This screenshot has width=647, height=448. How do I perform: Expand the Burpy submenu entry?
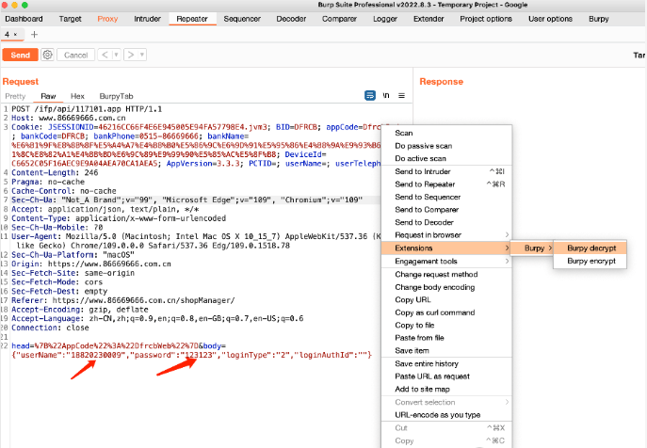532,248
